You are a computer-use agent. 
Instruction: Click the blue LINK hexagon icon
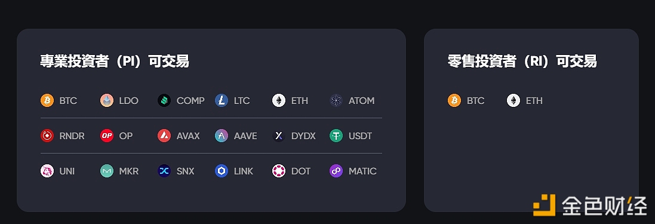click(x=222, y=171)
